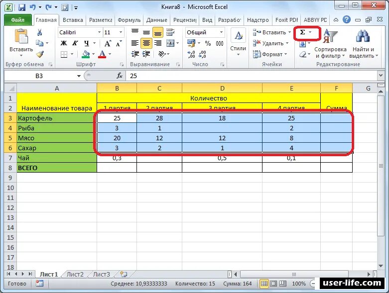Click the vertical scrollbar down arrow
Viewport: 389px width, 293px height.
click(x=381, y=266)
